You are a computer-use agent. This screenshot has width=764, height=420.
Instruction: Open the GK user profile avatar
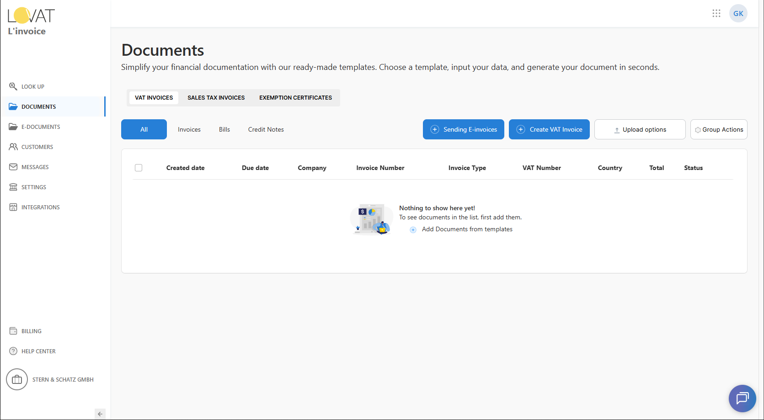738,13
